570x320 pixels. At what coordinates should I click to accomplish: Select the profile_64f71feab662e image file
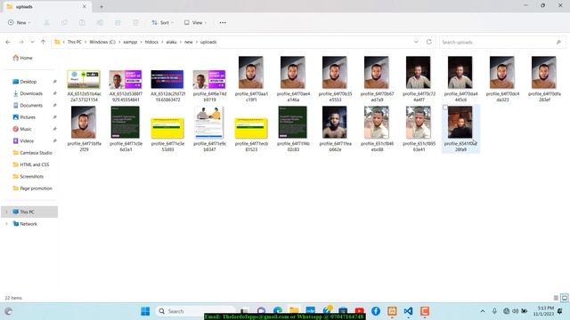[x=335, y=129]
